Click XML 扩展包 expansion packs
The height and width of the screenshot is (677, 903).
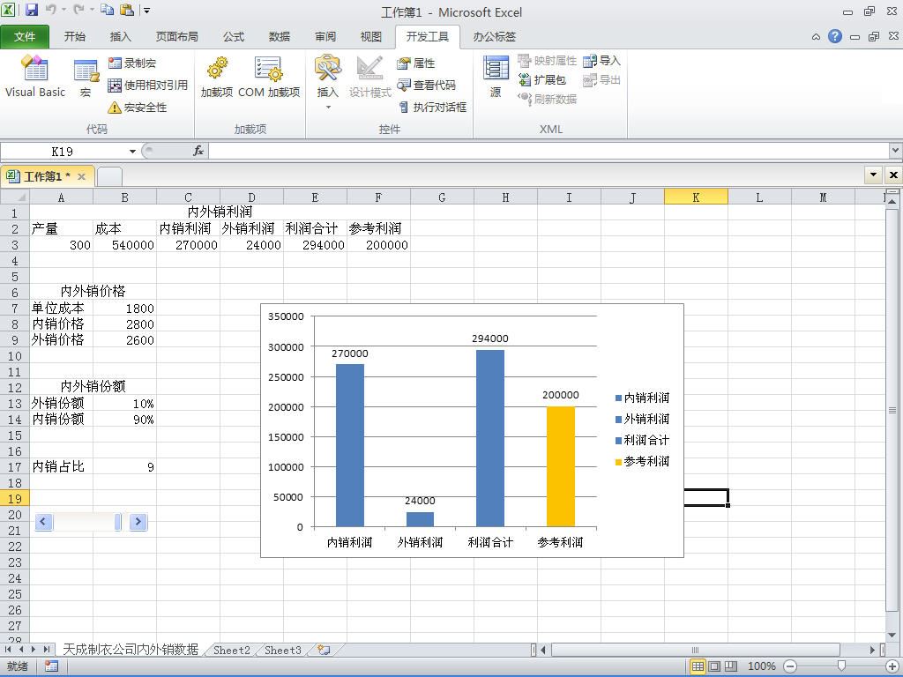point(542,80)
